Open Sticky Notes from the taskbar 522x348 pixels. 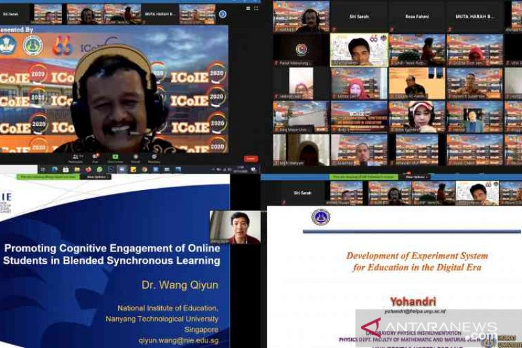point(133,170)
